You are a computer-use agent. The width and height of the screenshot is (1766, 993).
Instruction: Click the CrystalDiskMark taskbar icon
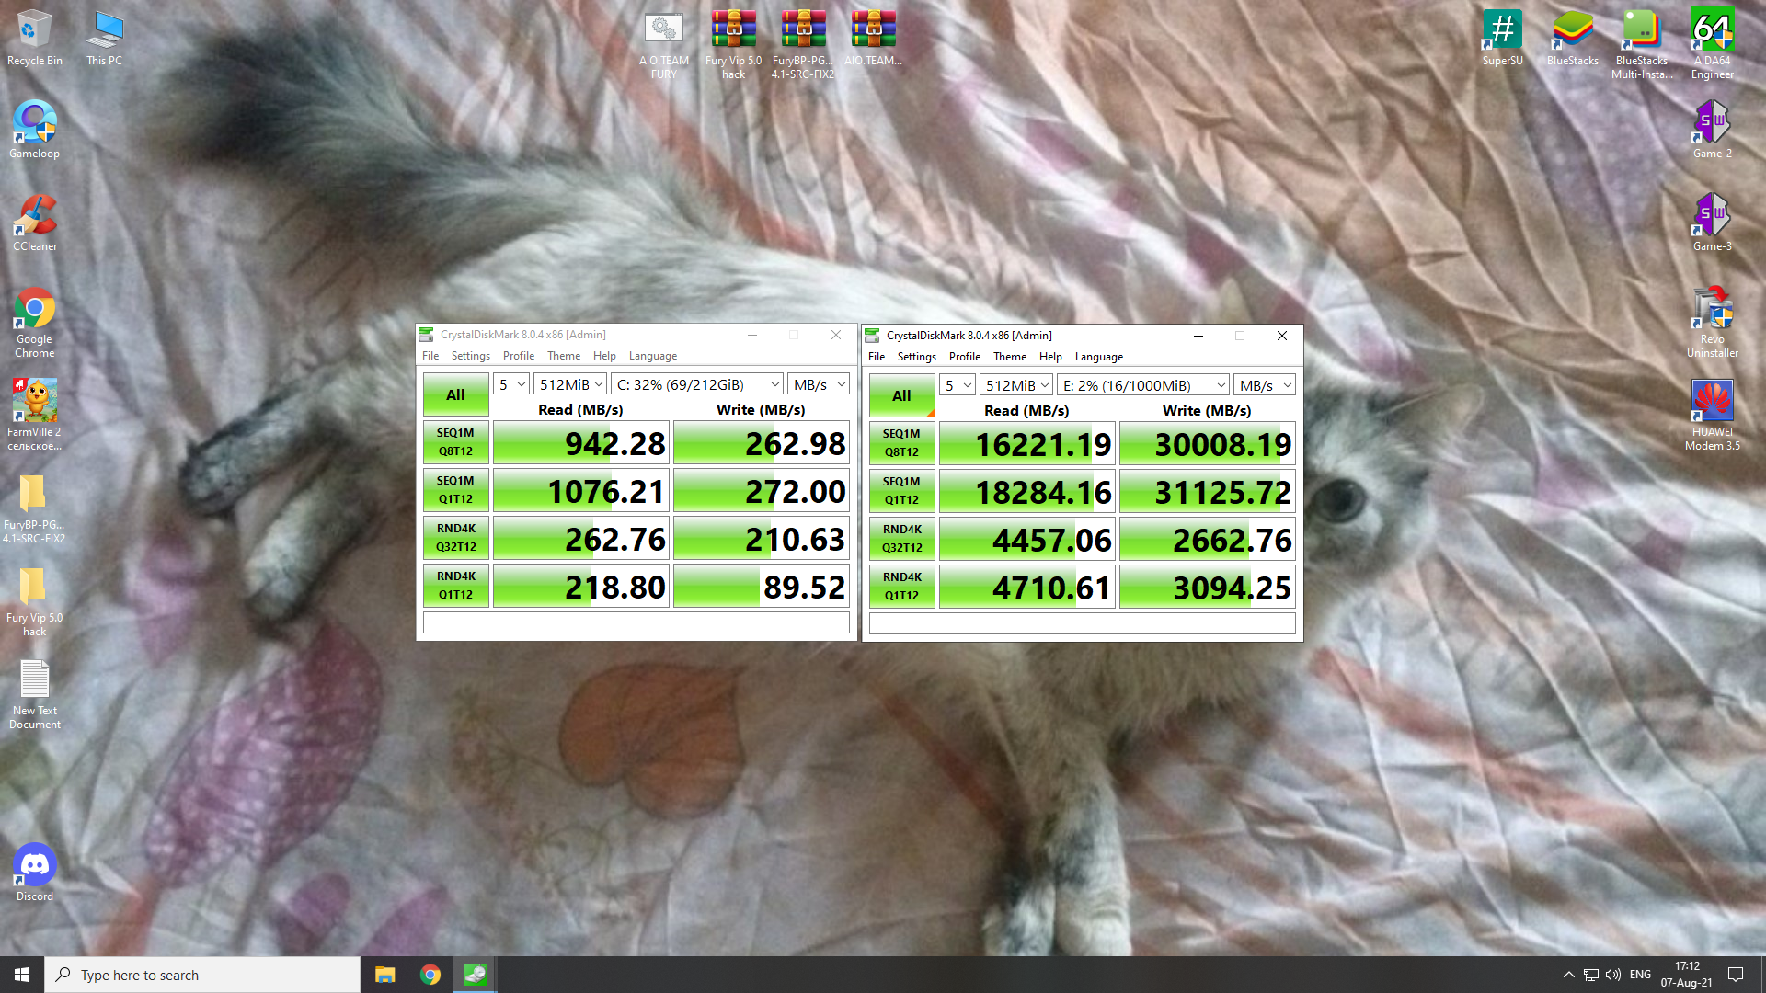[475, 975]
